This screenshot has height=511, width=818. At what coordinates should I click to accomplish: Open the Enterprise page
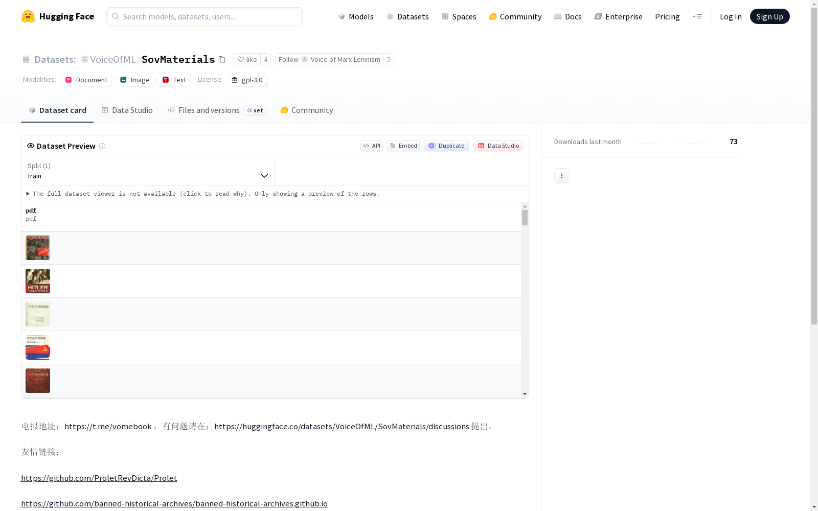point(618,16)
